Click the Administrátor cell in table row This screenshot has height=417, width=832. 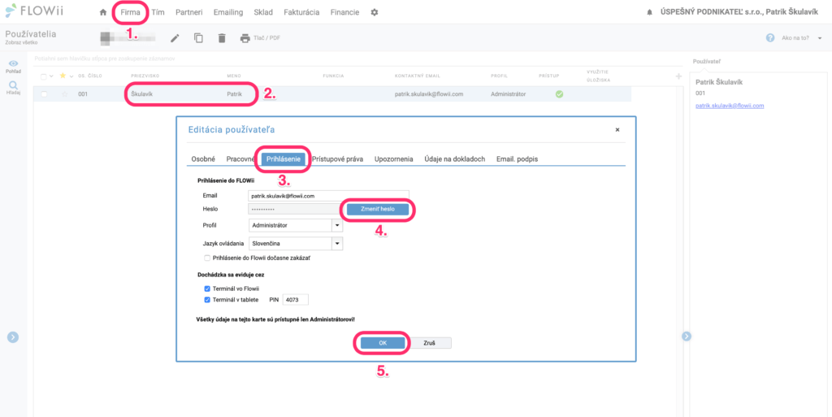(x=509, y=94)
